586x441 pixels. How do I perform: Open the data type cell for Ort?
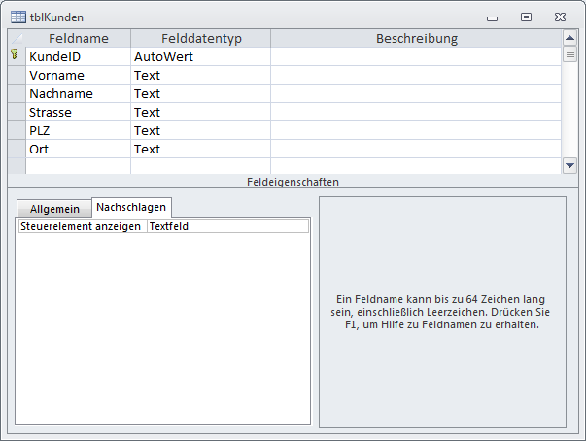pyautogui.click(x=199, y=149)
